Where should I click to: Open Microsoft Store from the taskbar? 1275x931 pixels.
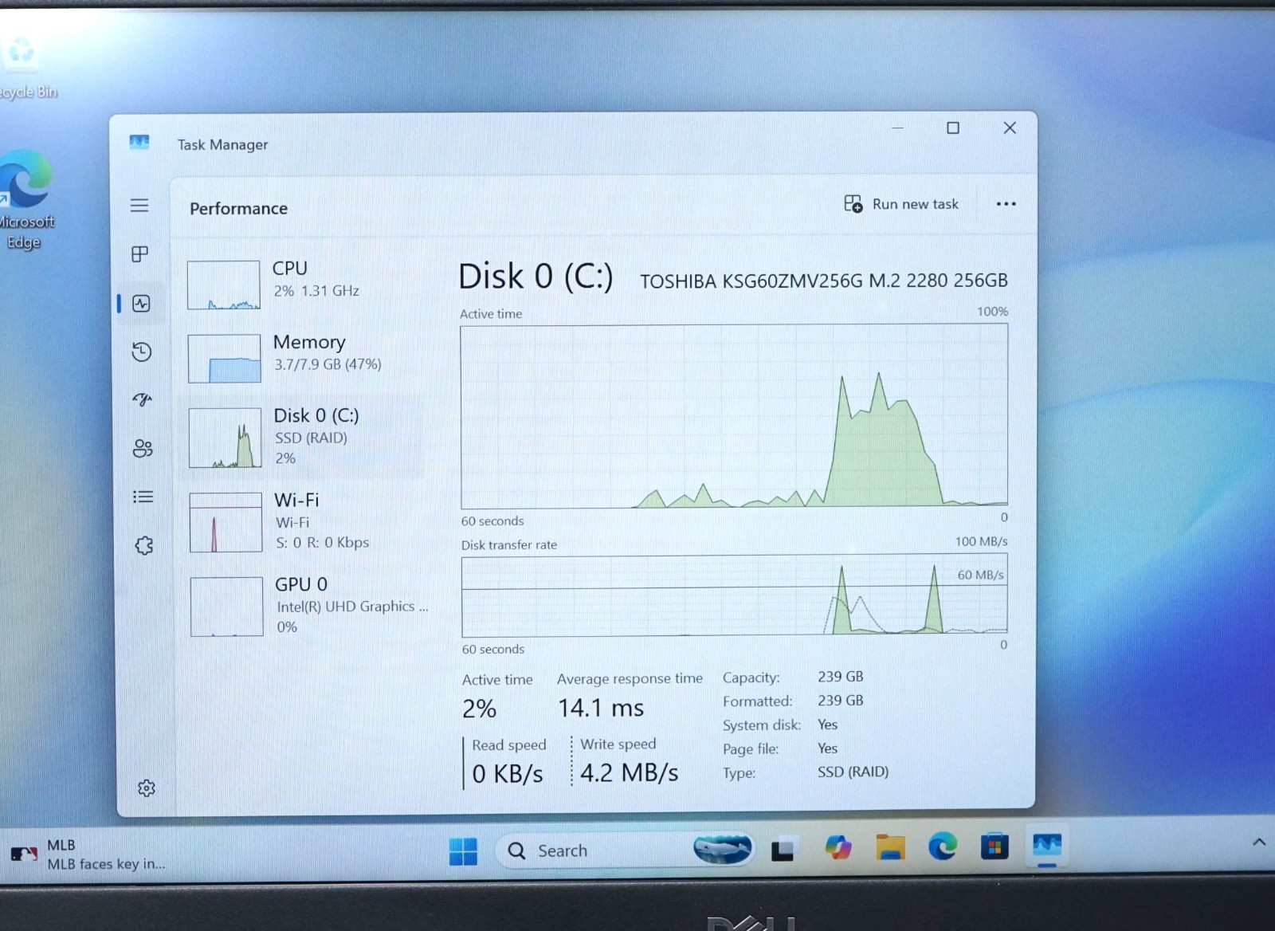point(994,846)
